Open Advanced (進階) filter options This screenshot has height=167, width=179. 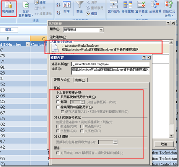pos(91,13)
